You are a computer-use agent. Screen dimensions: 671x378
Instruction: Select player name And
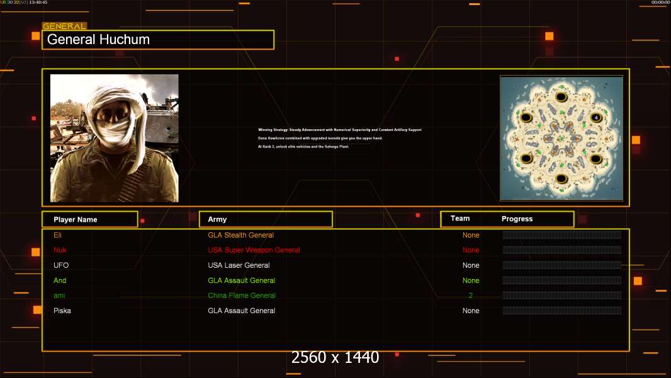pos(60,280)
